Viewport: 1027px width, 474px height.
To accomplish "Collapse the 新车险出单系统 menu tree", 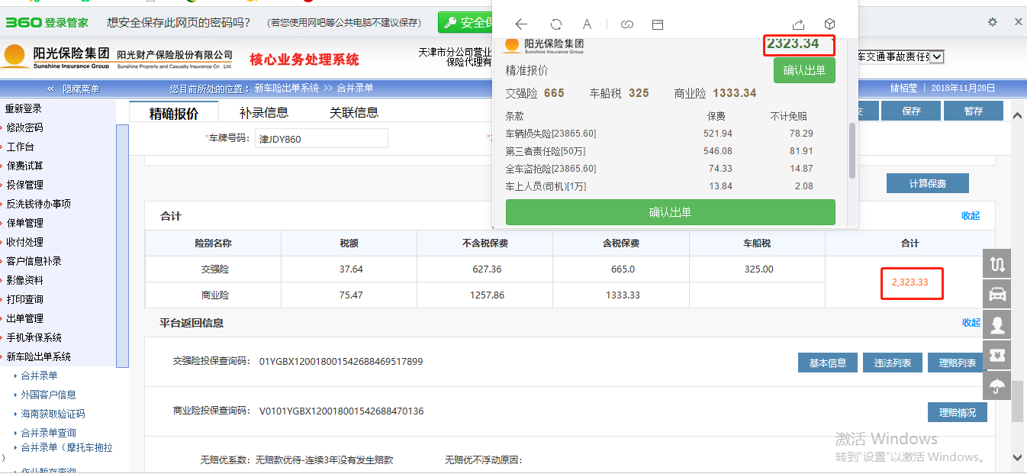I will click(38, 356).
